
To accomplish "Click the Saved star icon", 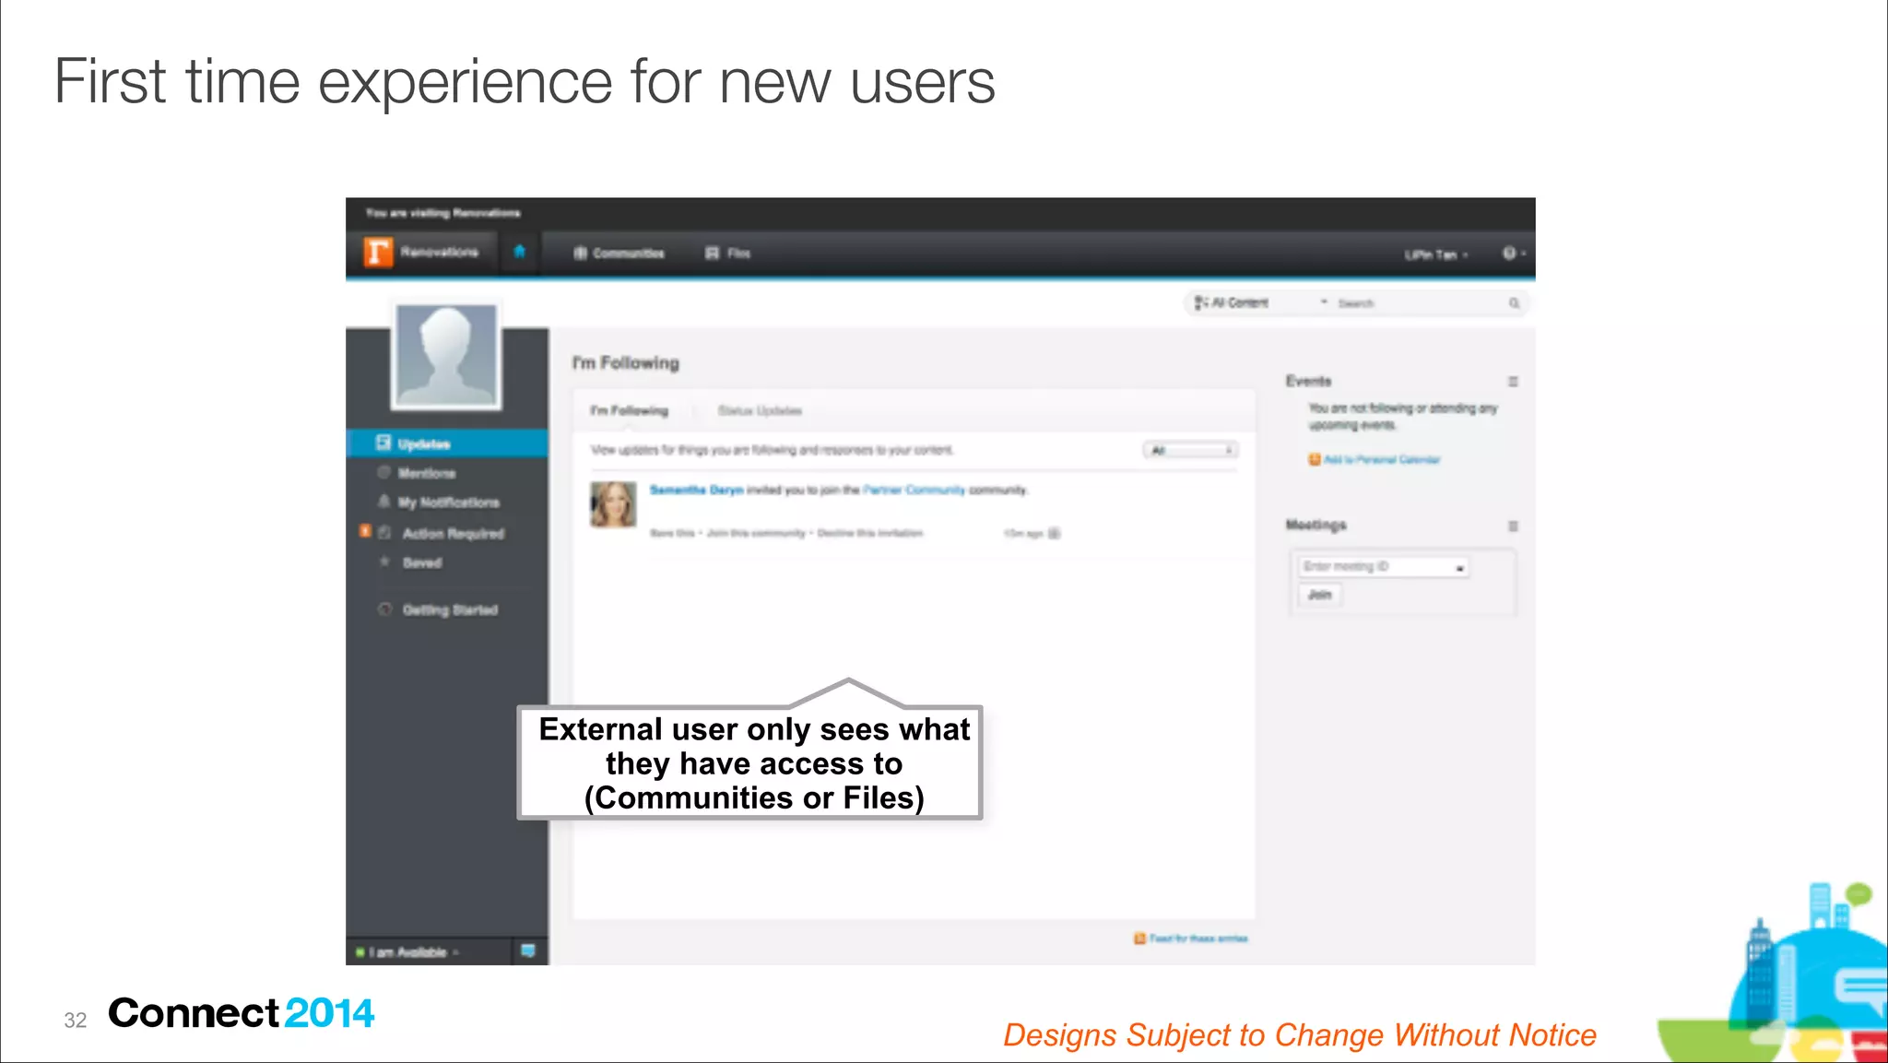I will pyautogui.click(x=384, y=561).
